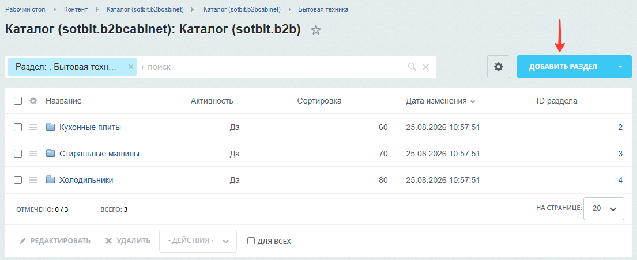Focus the '+ поиск' search field
This screenshot has height=260, width=637.
click(x=271, y=67)
